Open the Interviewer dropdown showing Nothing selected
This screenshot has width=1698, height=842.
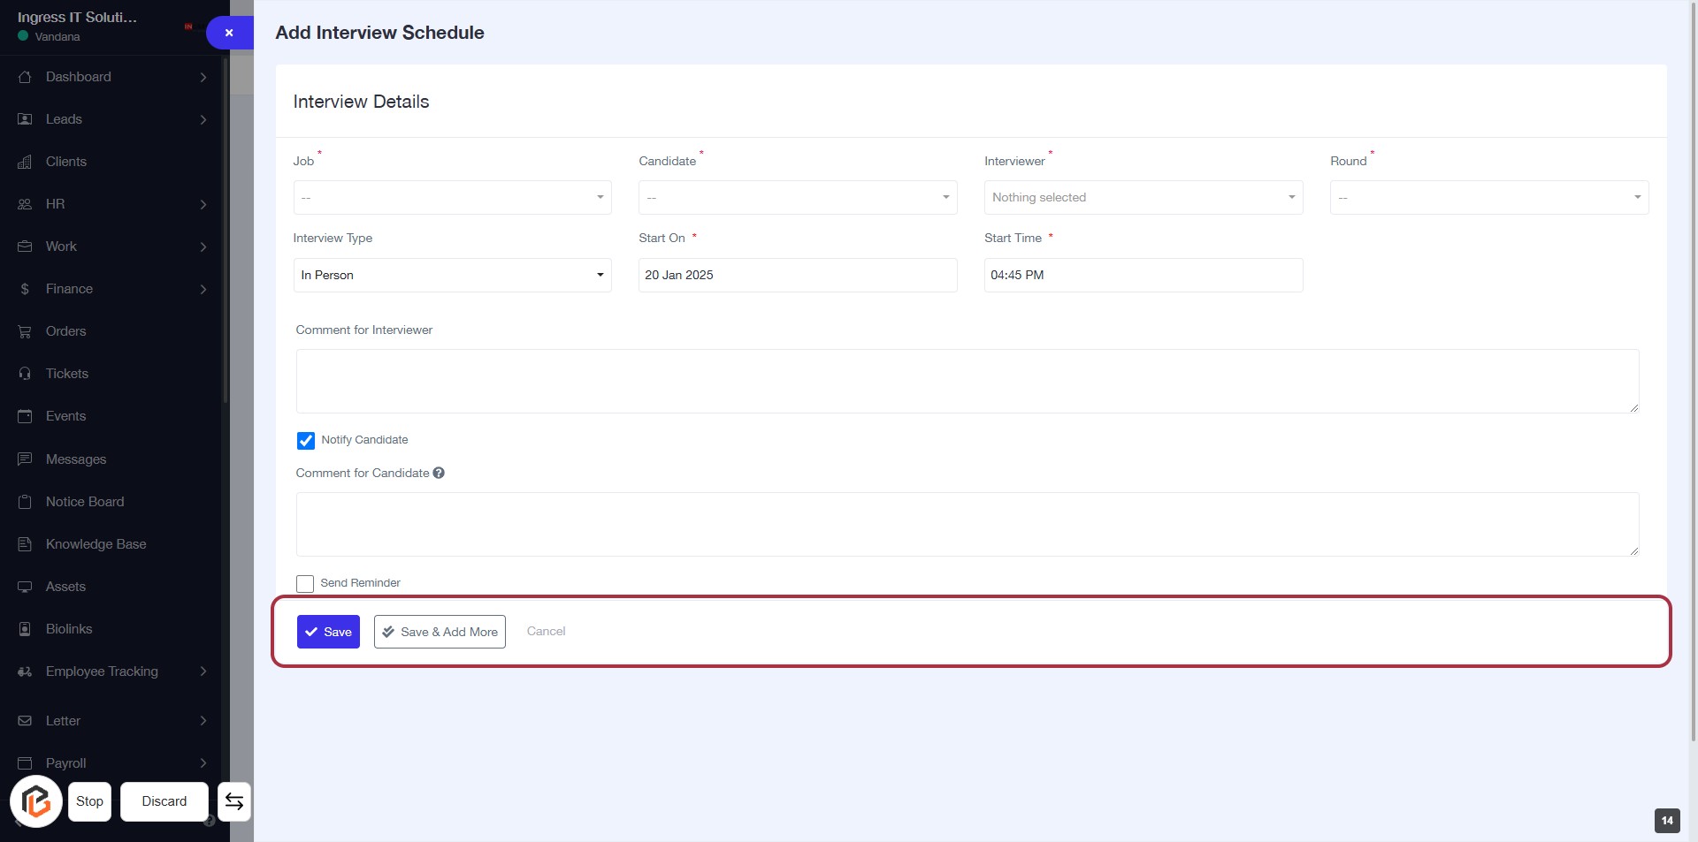tap(1143, 198)
